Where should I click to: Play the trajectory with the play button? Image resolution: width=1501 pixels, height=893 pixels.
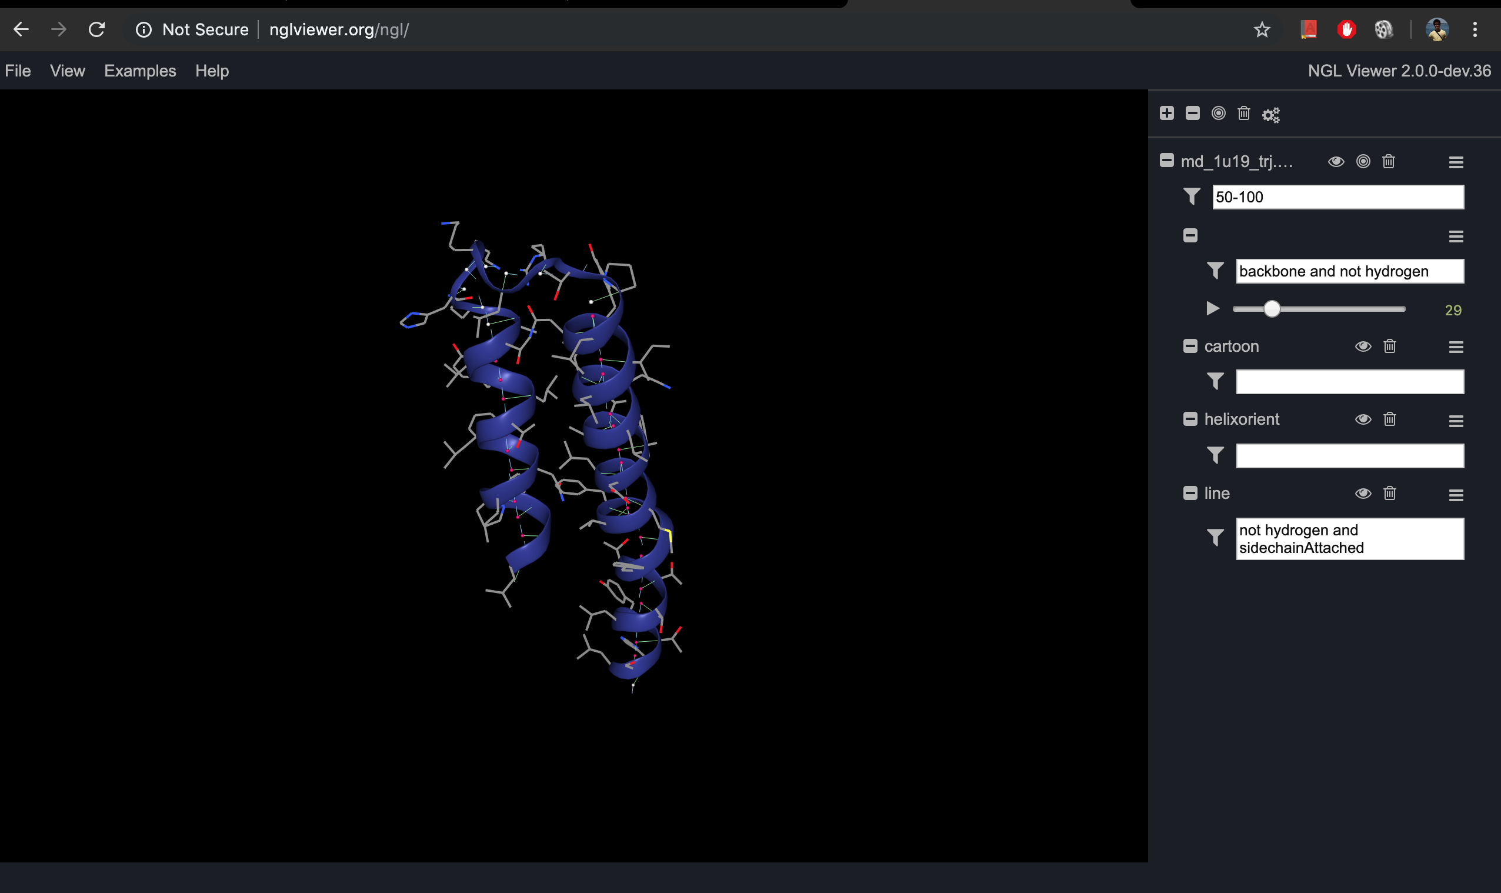click(1213, 309)
